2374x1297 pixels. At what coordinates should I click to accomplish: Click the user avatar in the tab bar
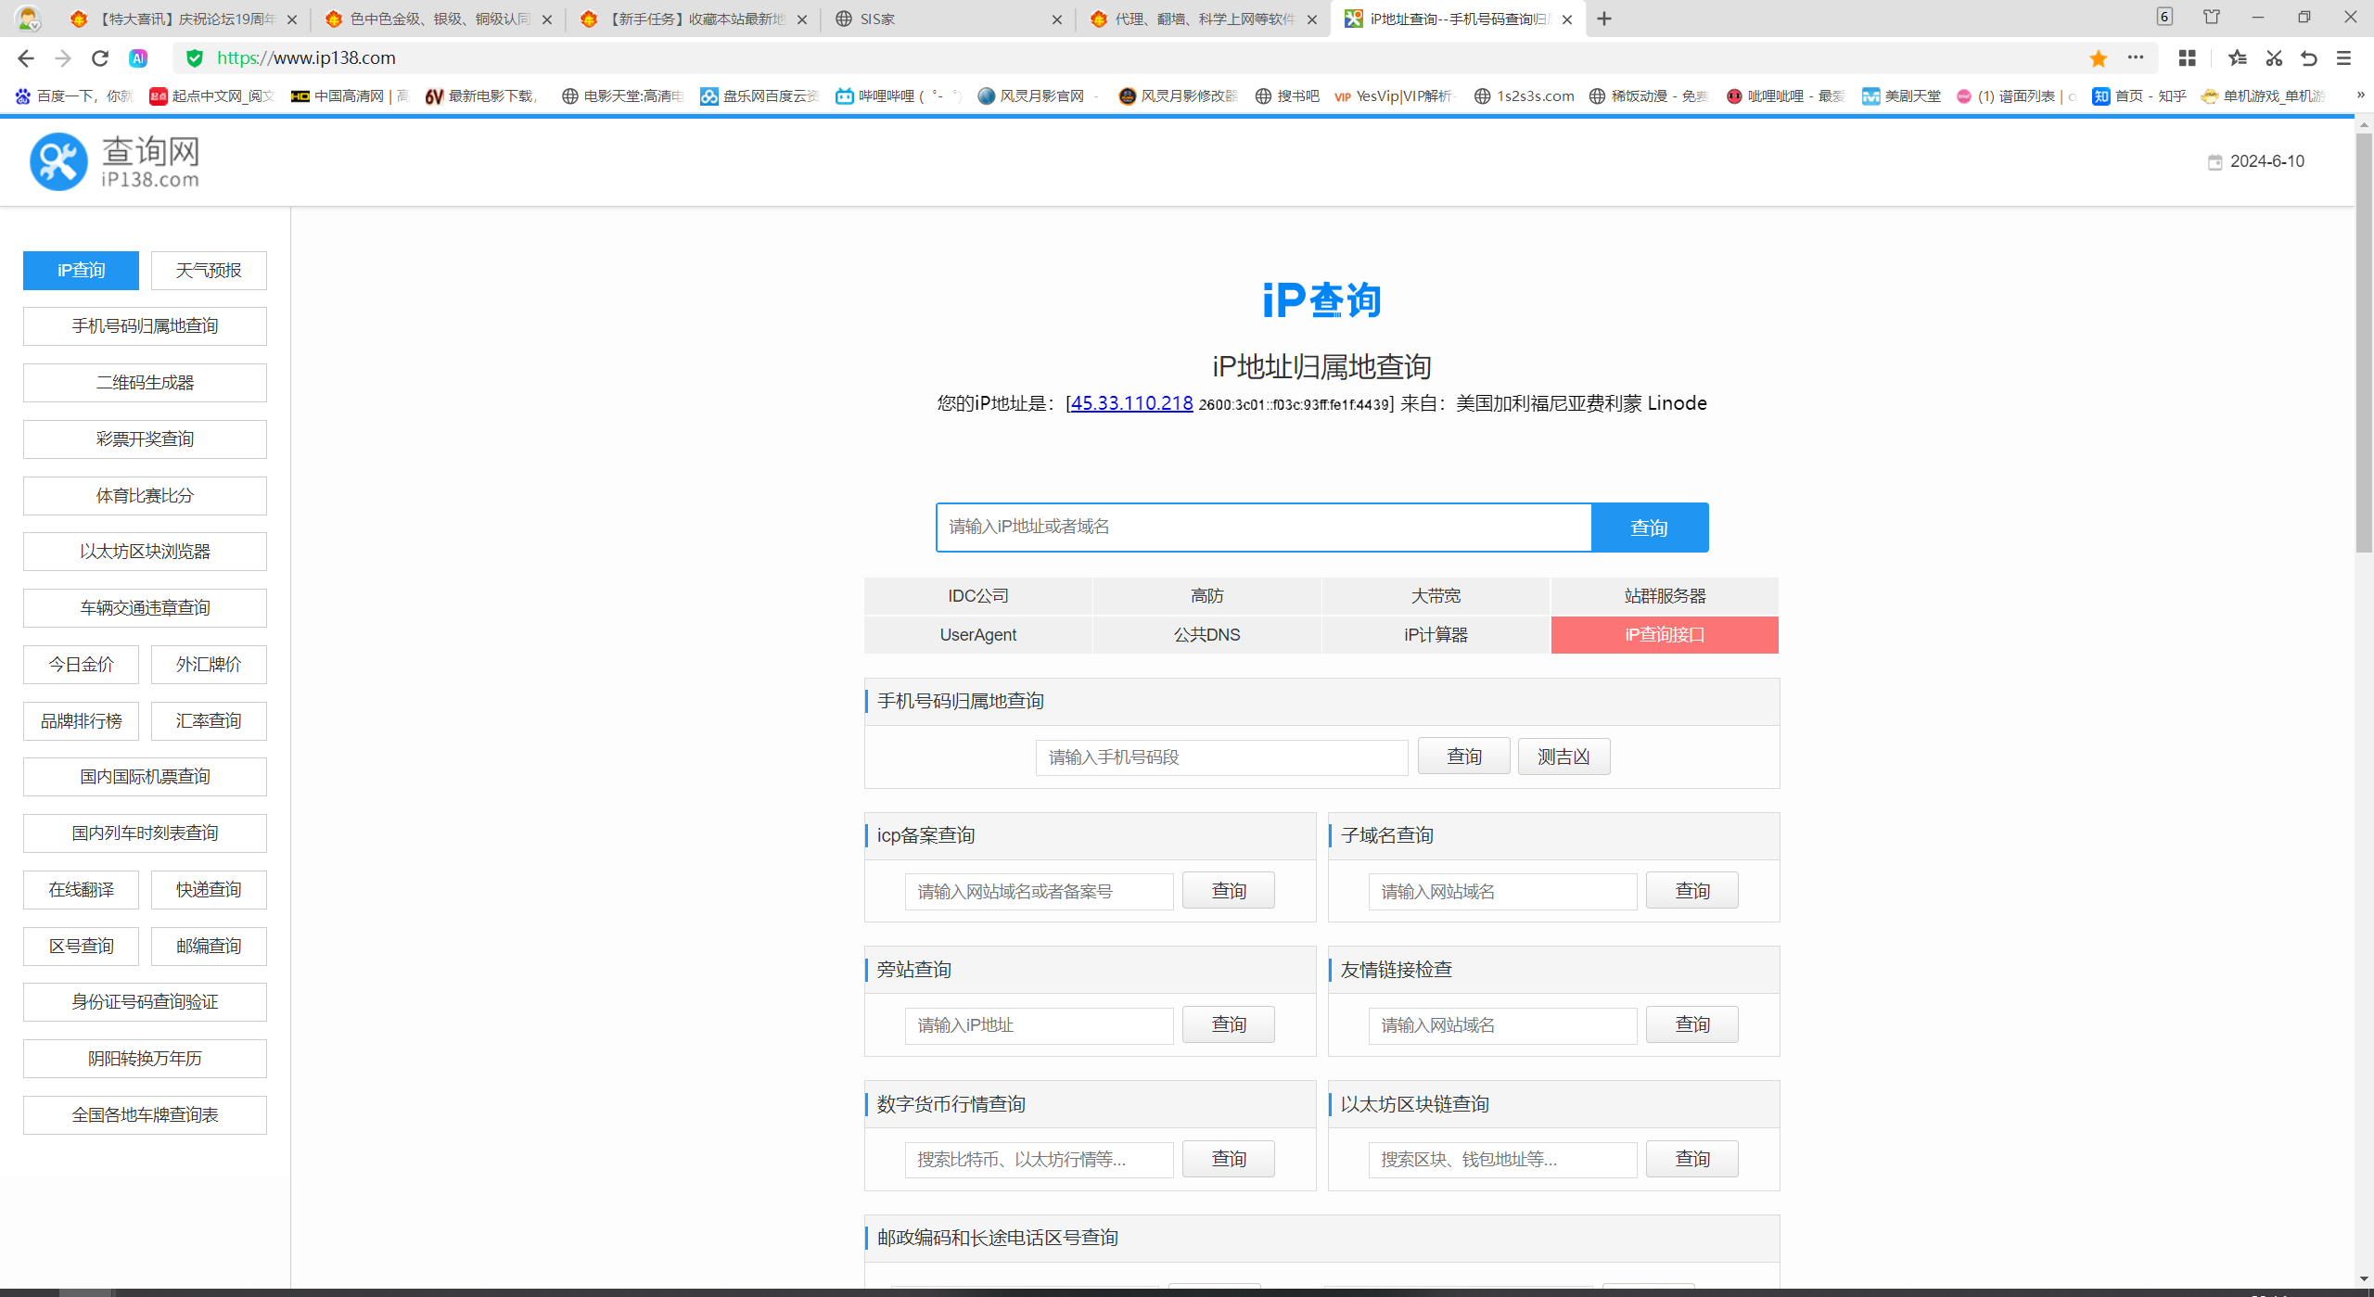coord(29,19)
